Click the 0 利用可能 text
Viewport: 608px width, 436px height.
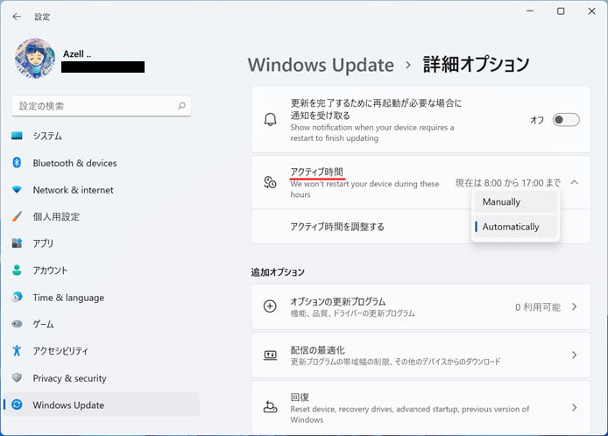(538, 307)
